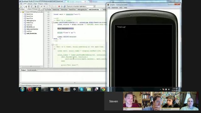The width and height of the screenshot is (201, 113).
Task: Switch to the Local console tab
Action: pos(32,70)
